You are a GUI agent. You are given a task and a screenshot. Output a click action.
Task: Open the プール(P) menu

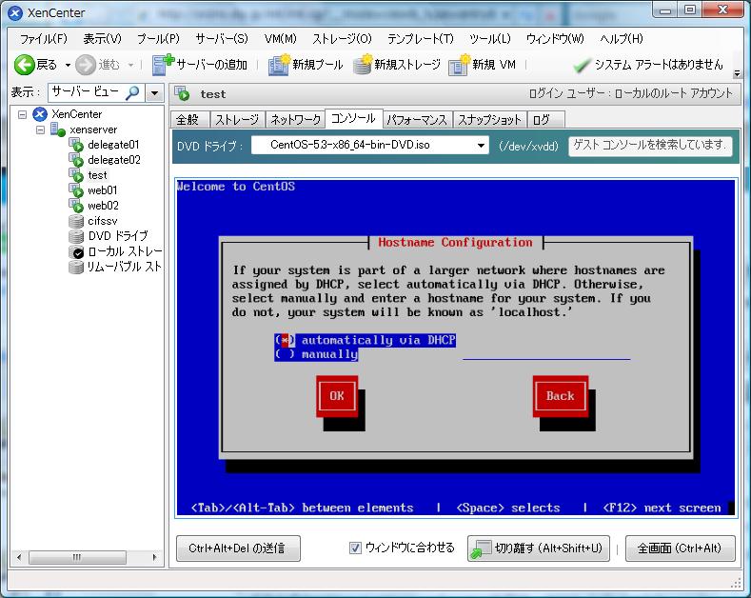pyautogui.click(x=158, y=39)
